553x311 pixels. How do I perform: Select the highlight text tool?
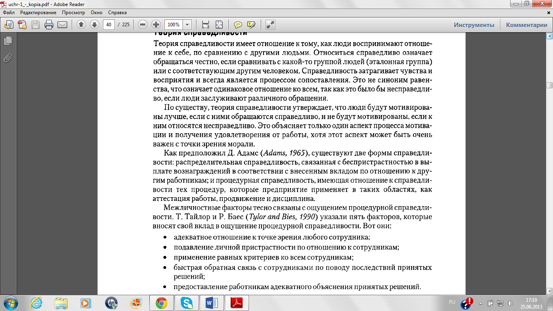click(x=251, y=25)
